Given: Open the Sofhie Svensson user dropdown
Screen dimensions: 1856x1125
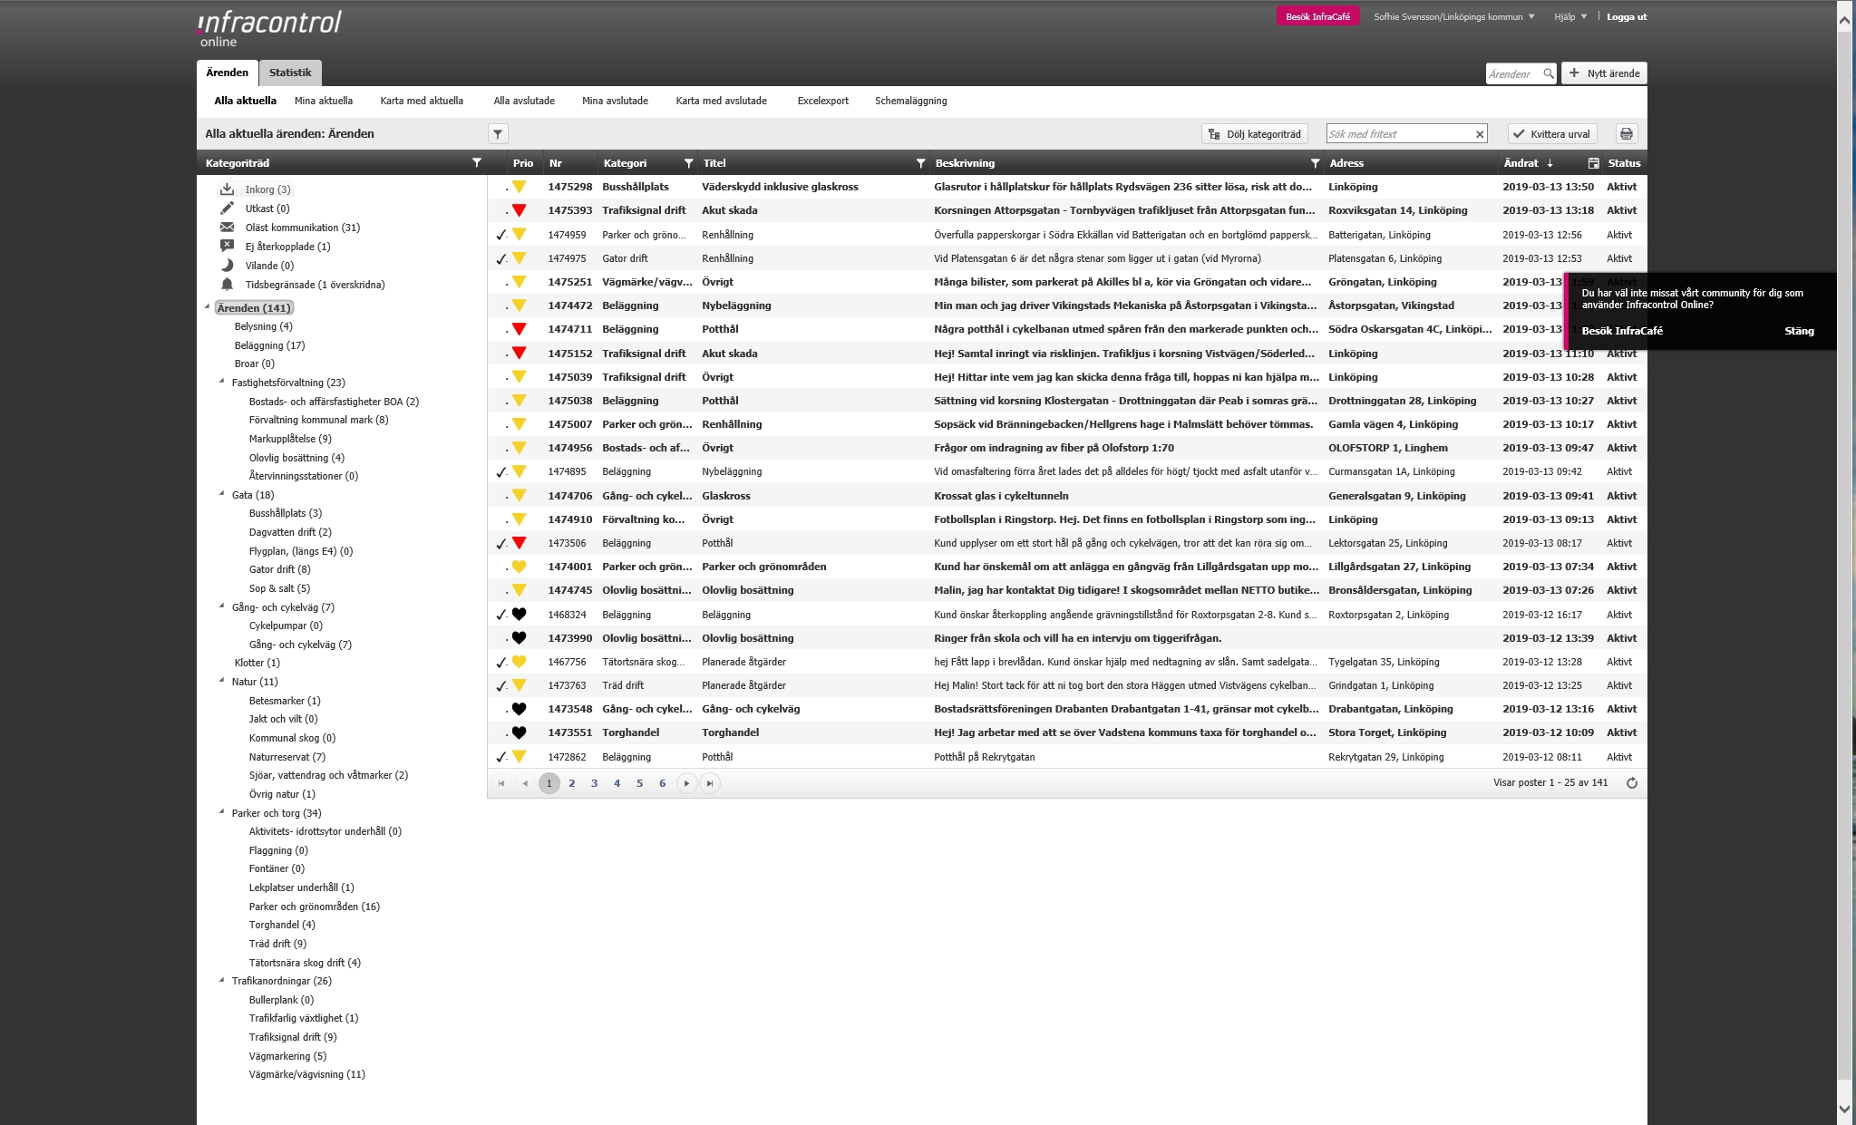Looking at the screenshot, I should tap(1453, 16).
